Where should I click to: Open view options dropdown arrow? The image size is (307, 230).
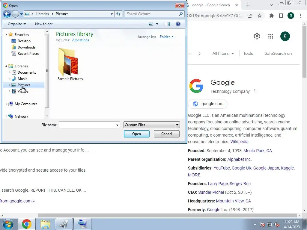[157, 24]
